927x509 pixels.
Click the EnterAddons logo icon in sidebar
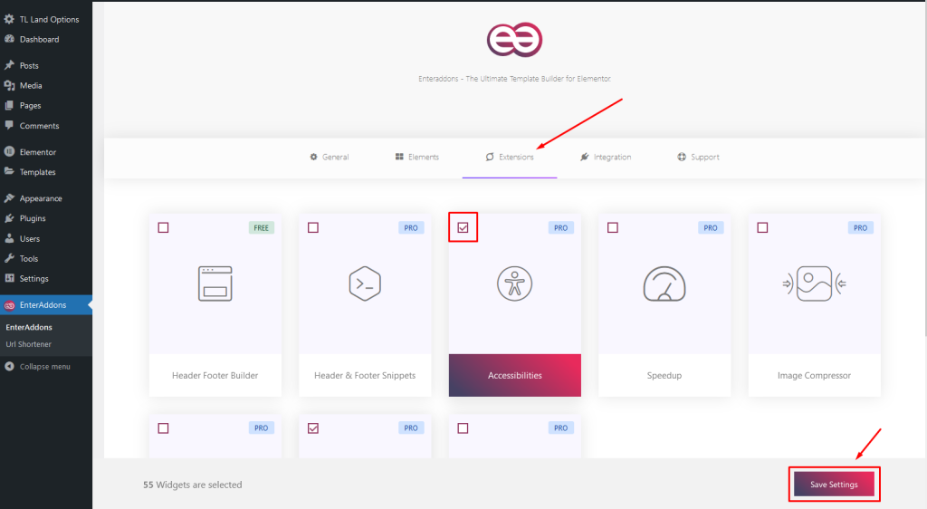click(9, 305)
